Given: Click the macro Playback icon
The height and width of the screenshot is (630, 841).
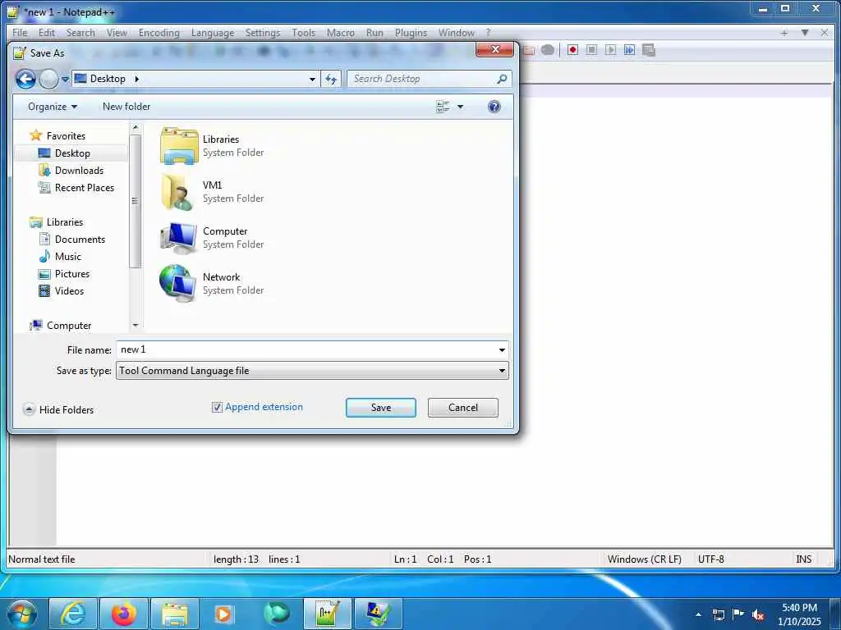Looking at the screenshot, I should (x=610, y=50).
